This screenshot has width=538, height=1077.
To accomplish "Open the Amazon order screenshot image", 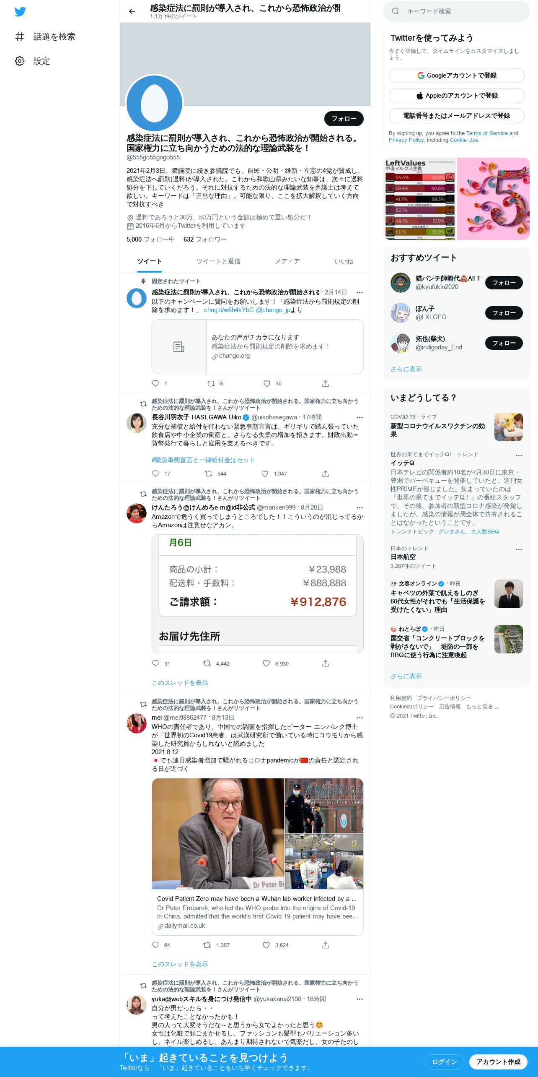I will [257, 594].
